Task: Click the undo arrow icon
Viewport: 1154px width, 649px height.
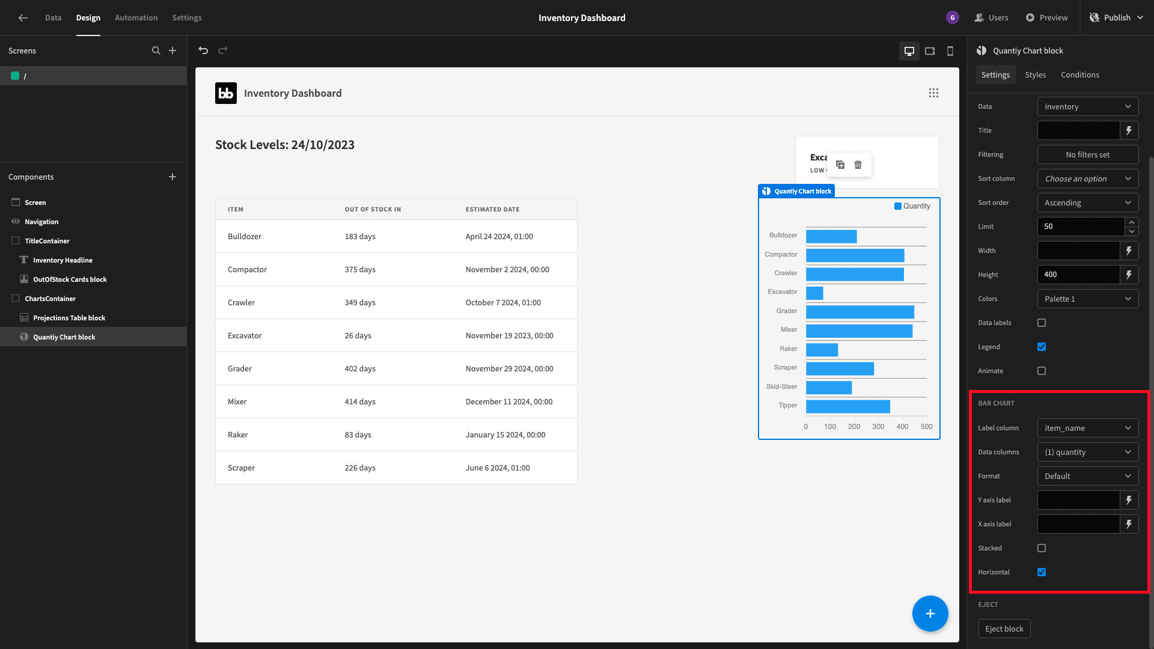Action: [x=203, y=50]
